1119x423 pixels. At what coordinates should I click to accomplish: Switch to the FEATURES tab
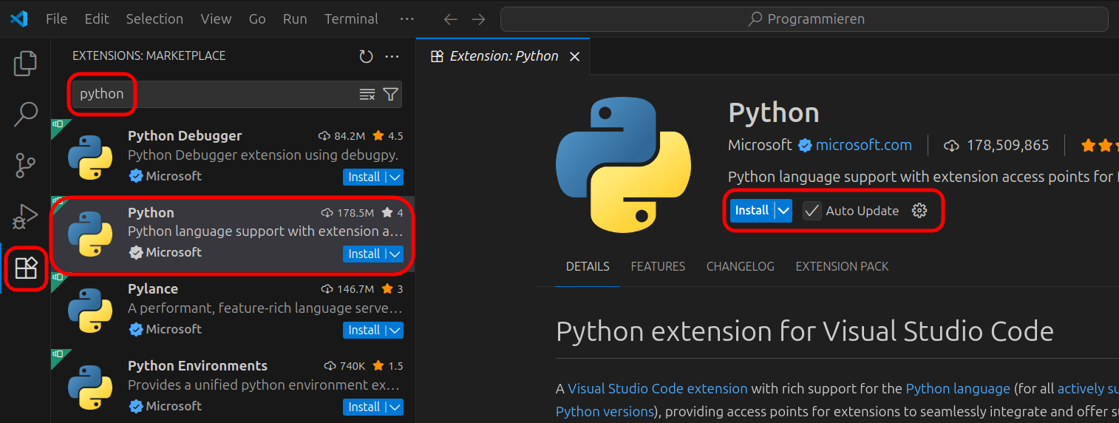click(658, 266)
